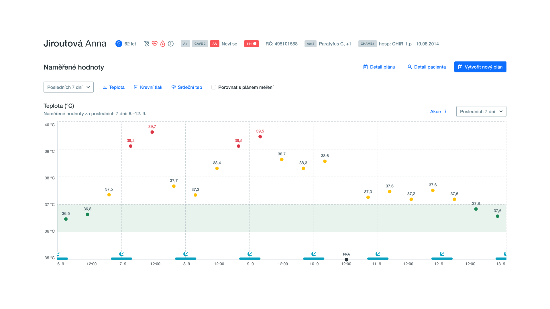Open the Akce three-dot menu
Screen dimensions: 550x309
coord(445,112)
